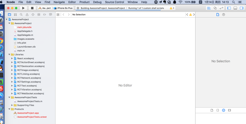246x124 pixels.
Task: Choose the AwesomeProject scheme selector
Action: 45,8
